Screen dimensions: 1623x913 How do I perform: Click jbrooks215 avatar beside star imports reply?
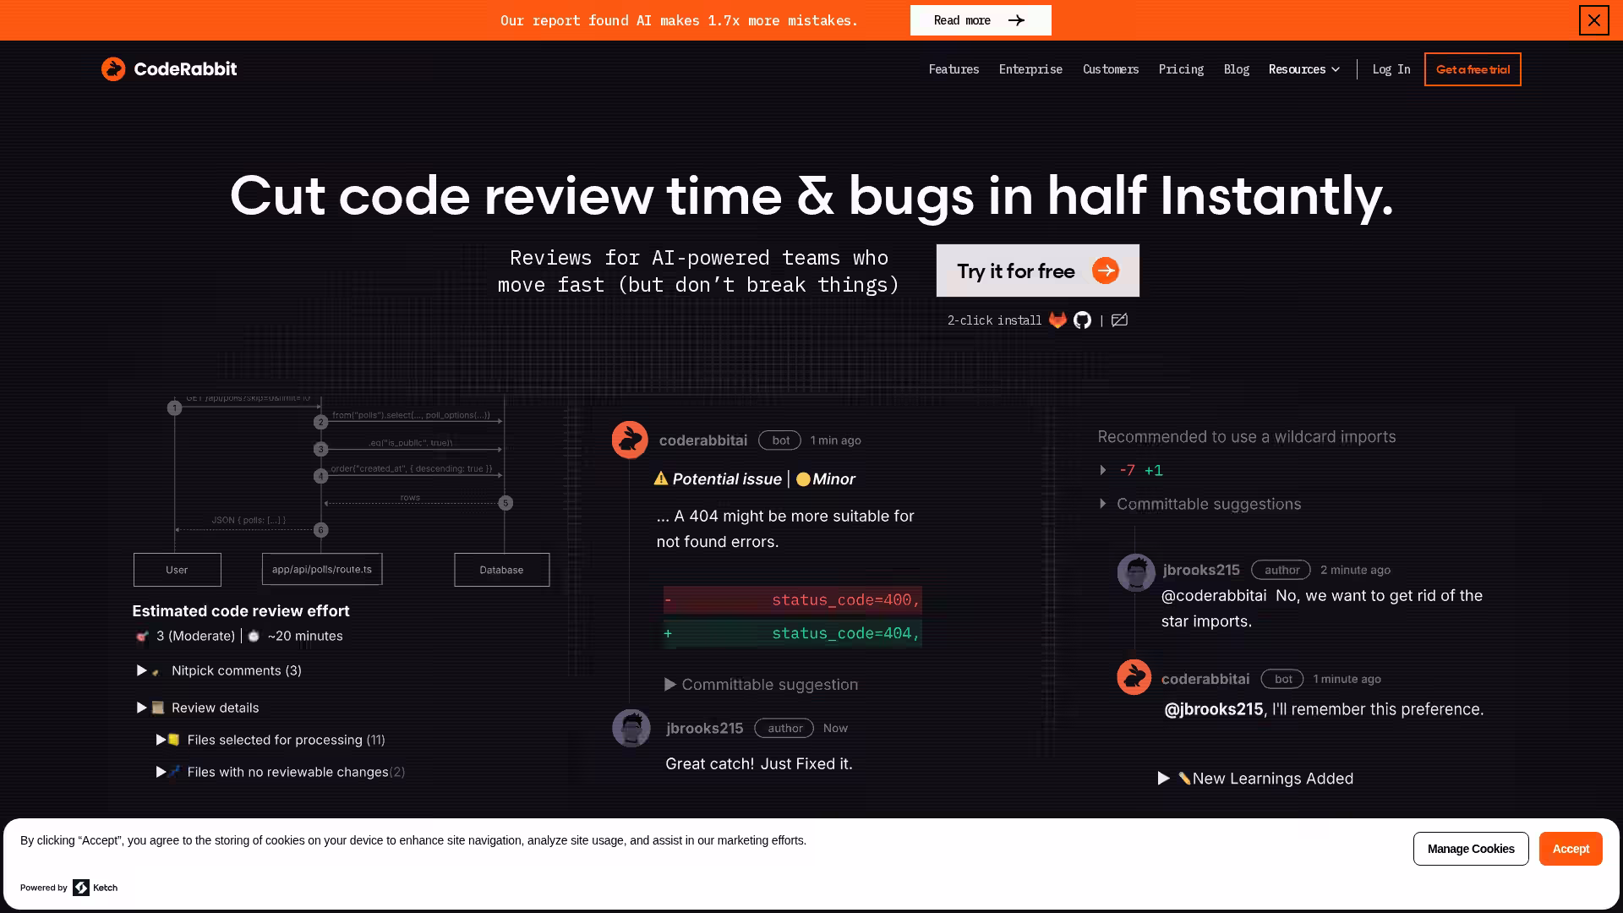click(x=1135, y=572)
